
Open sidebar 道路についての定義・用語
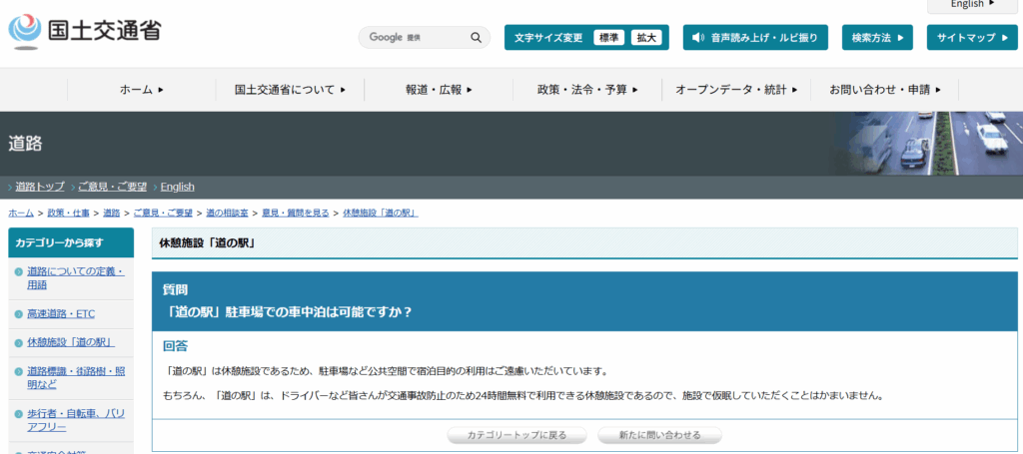point(76,278)
